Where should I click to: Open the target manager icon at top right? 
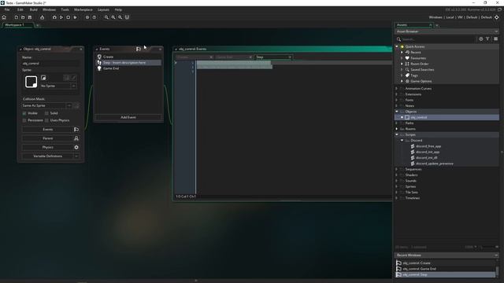click(x=497, y=17)
